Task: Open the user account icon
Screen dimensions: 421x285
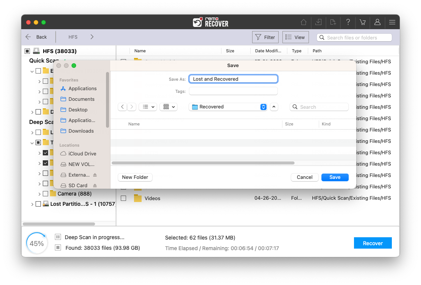Action: 377,22
